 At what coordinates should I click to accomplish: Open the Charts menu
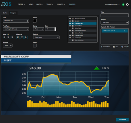click(61, 4)
